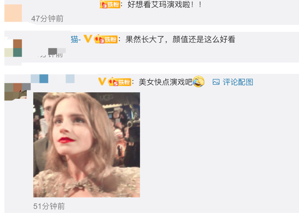This screenshot has height=216, width=299.
Task: Click the laughing-crying emoji after 美女快点演戏吧
Action: (199, 82)
